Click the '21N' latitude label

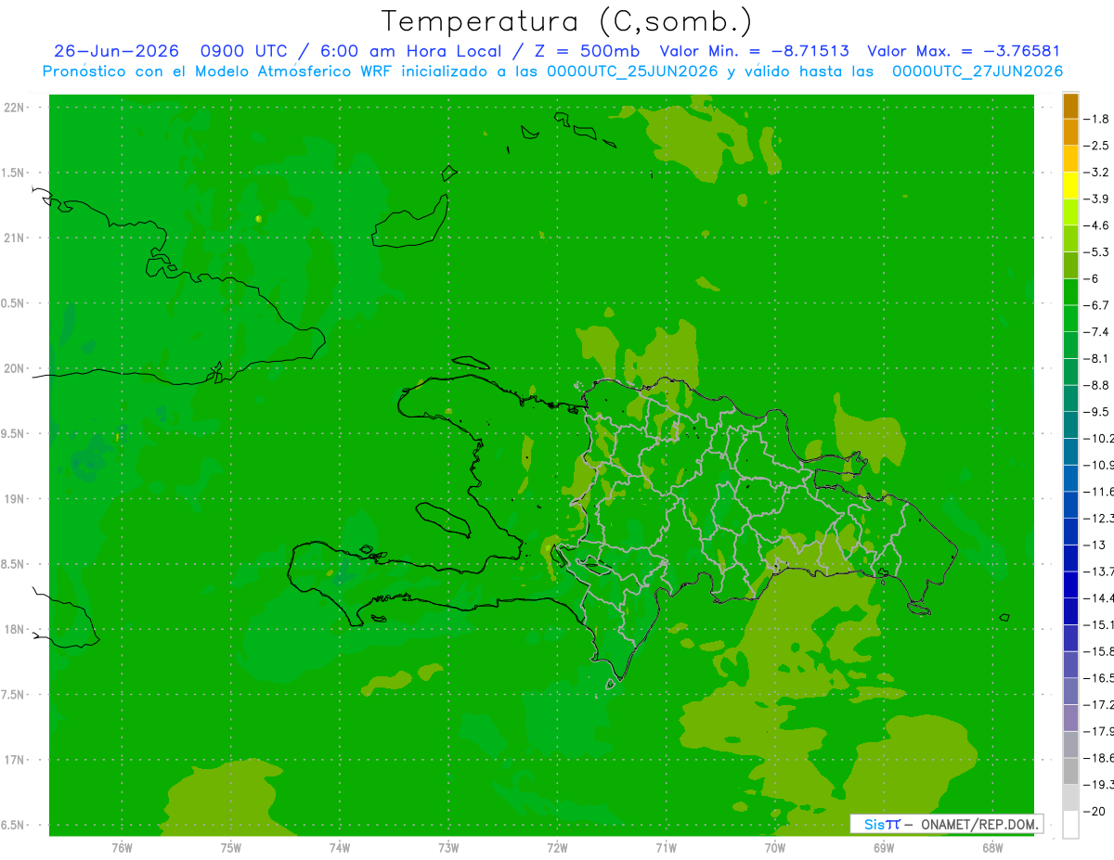click(14, 237)
